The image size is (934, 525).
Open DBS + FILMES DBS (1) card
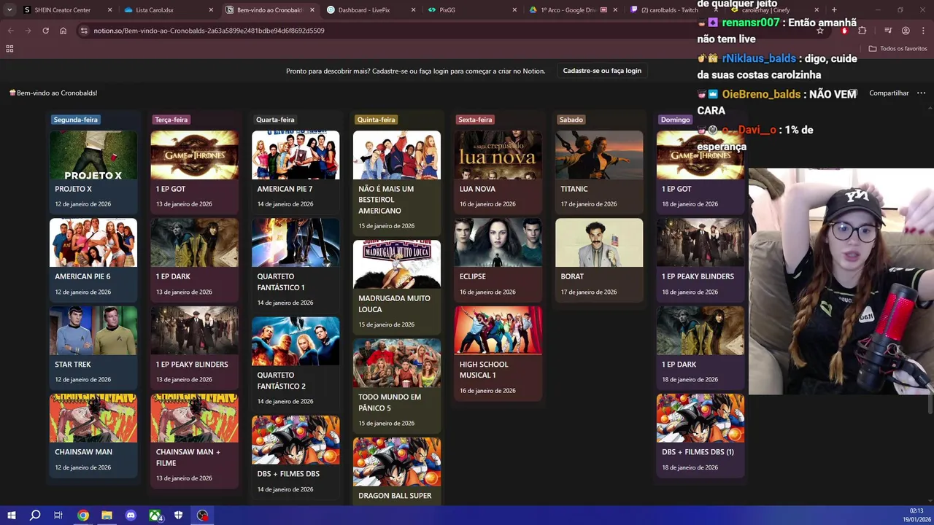point(700,435)
